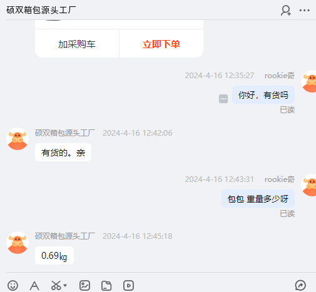The image size is (316, 292).
Task: Add contact using the person icon
Action: (286, 11)
